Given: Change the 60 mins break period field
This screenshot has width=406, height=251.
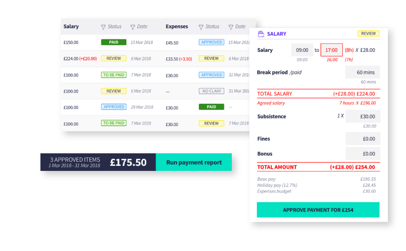Looking at the screenshot, I should point(362,72).
